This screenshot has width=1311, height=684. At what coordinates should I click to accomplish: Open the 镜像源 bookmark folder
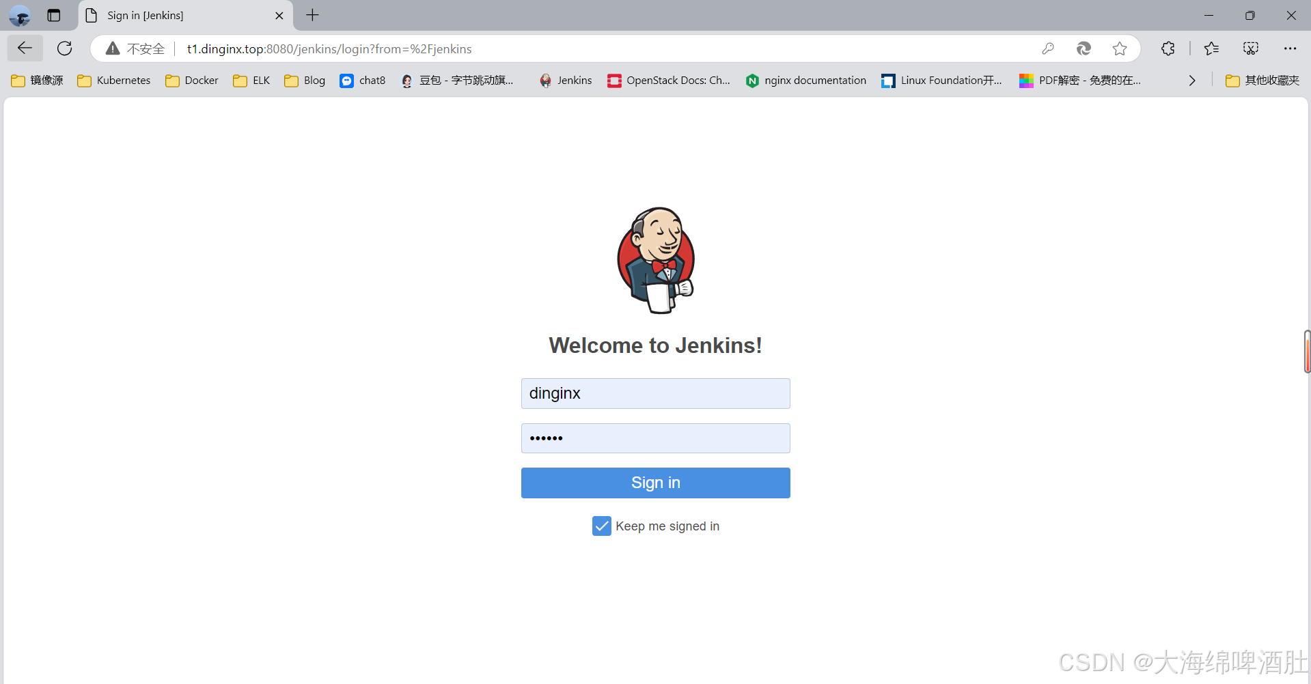click(38, 81)
